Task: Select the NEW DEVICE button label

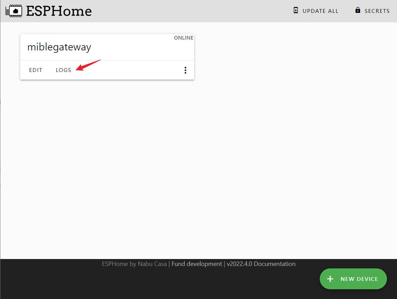Action: coord(359,279)
